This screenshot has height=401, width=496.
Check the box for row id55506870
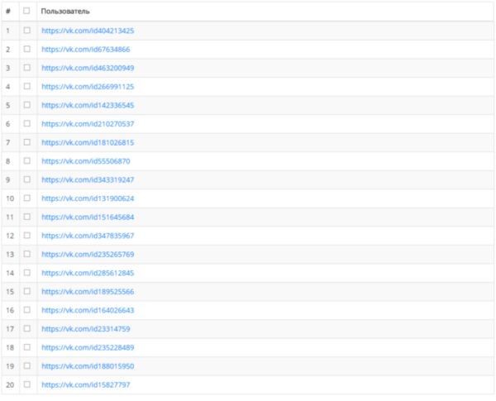click(x=27, y=160)
